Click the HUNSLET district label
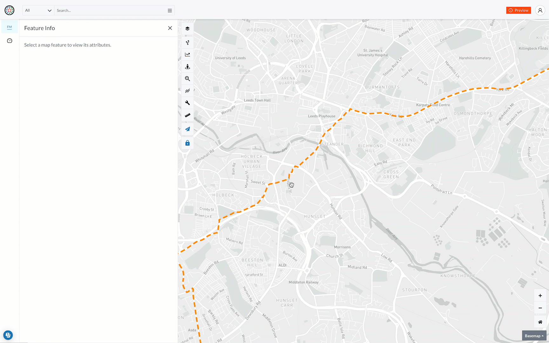Viewport: 549px width, 343px height. [315, 217]
